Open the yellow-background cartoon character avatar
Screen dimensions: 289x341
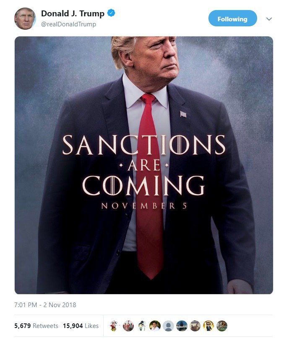click(208, 326)
